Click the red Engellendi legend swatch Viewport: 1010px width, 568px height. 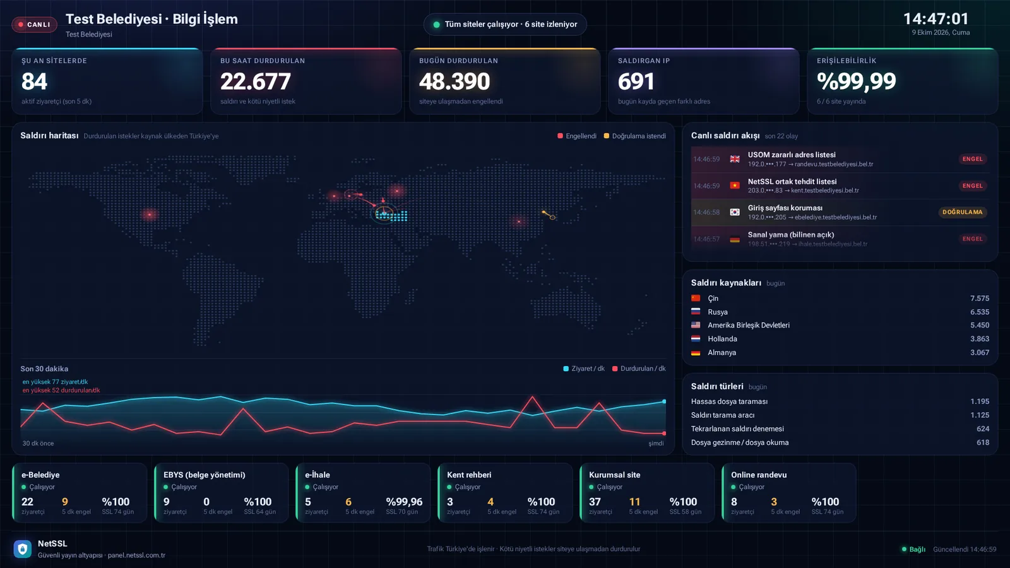coord(560,136)
